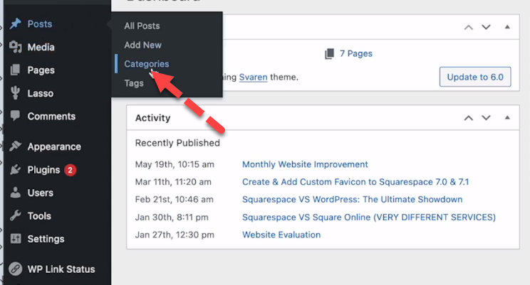Screen dimensions: 530x285
Task: Click the Comments speech bubble icon
Action: coord(15,116)
